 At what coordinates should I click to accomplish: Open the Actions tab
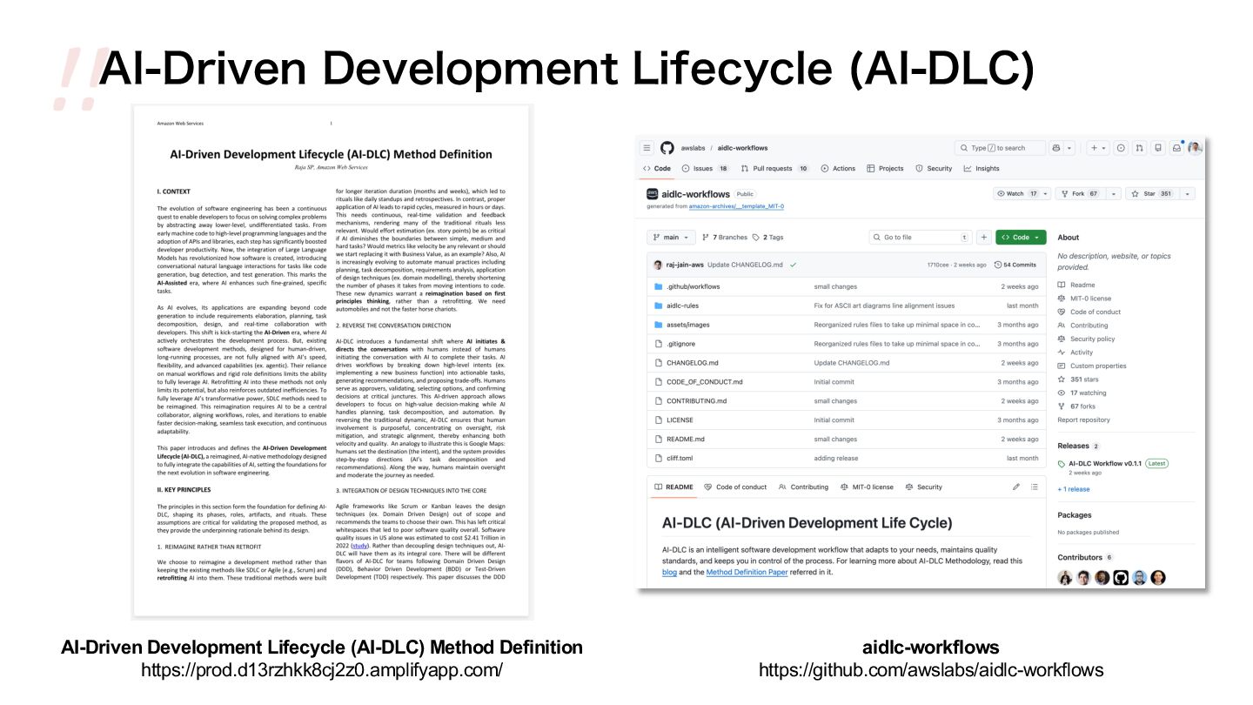838,169
